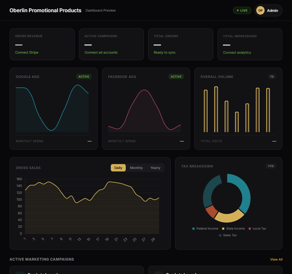Click the 7D range badge
The image size is (292, 274).
click(272, 77)
